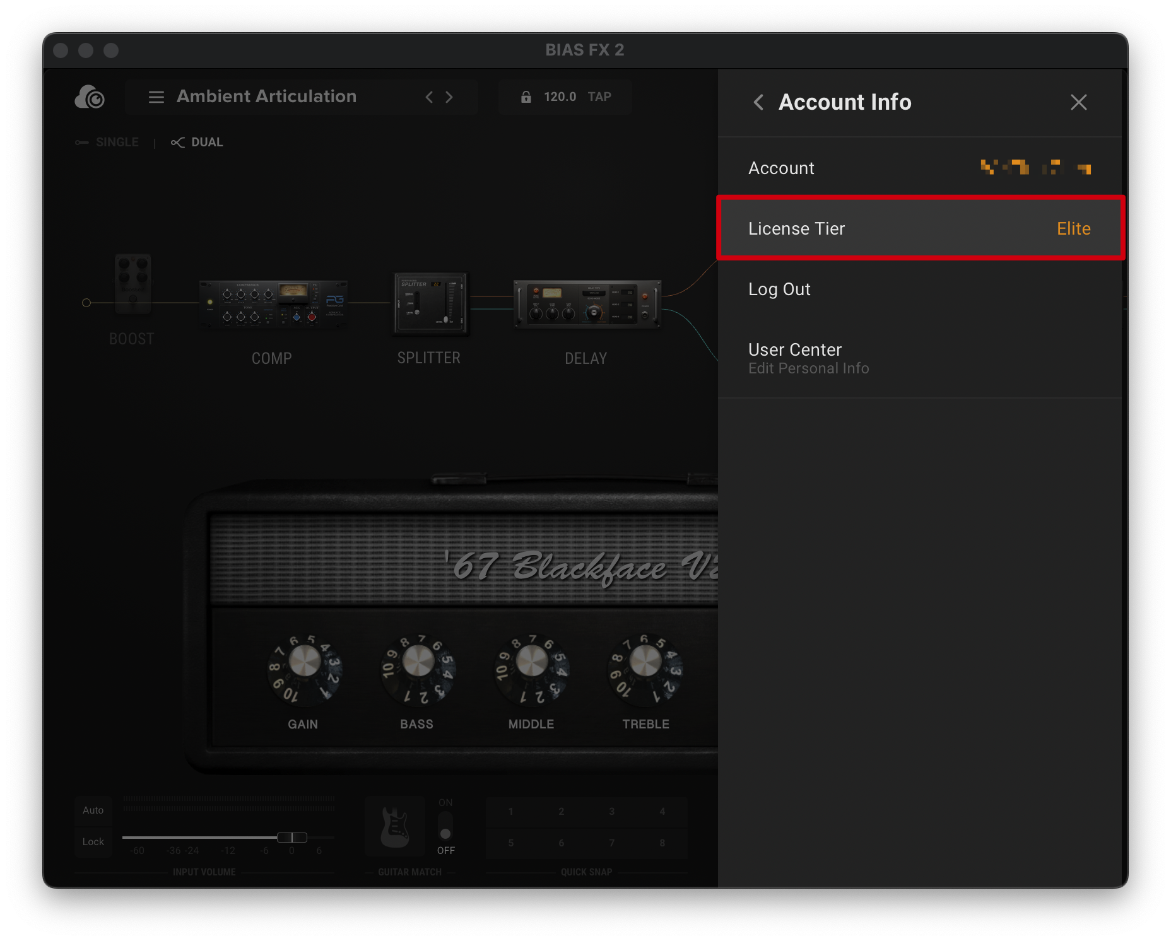Viewport: 1171px width, 941px height.
Task: Click the amp MIDDLE knob
Action: point(532,662)
